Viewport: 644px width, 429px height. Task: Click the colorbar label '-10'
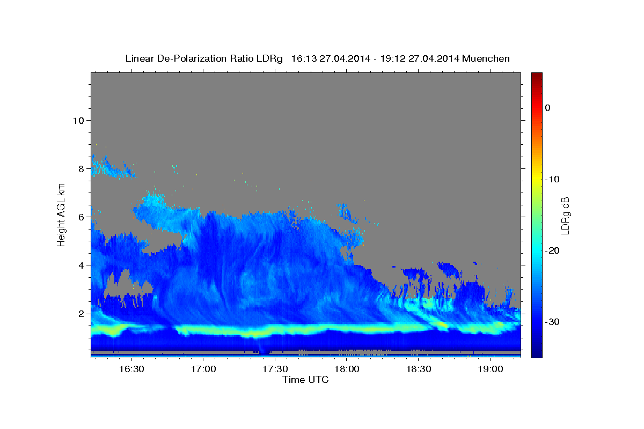tap(553, 179)
